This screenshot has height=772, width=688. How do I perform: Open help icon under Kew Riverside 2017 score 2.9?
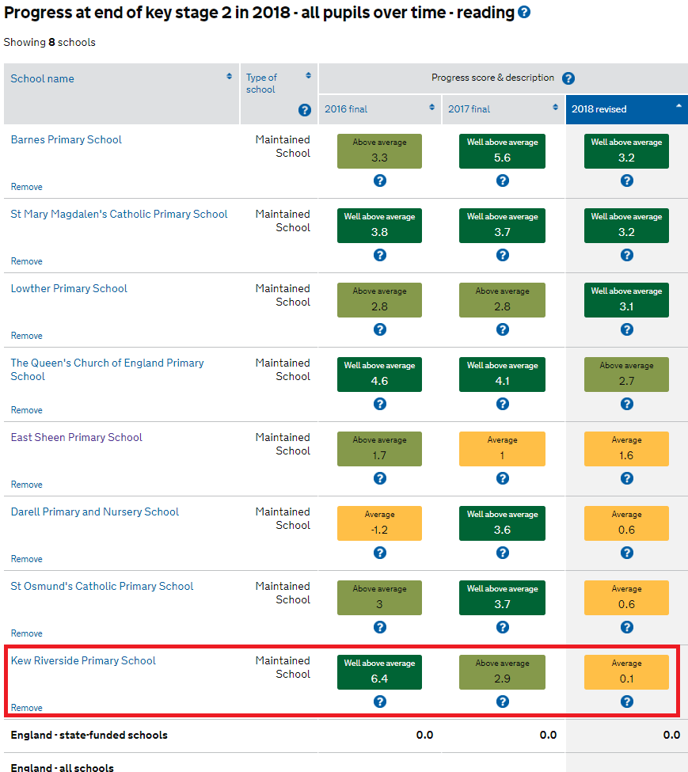503,702
